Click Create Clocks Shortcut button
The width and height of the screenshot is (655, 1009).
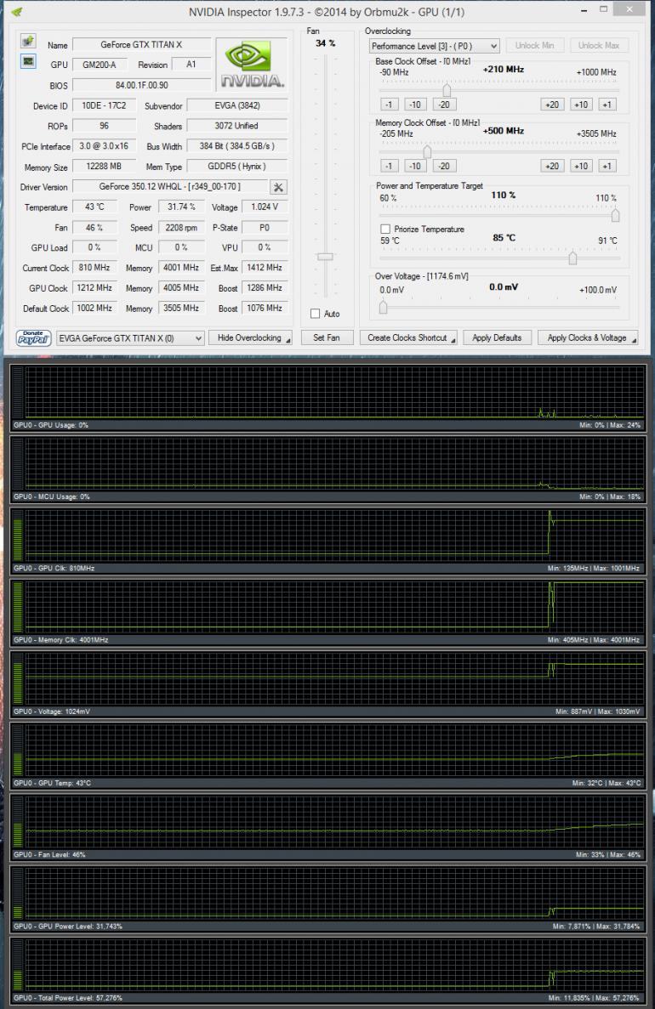(x=408, y=337)
